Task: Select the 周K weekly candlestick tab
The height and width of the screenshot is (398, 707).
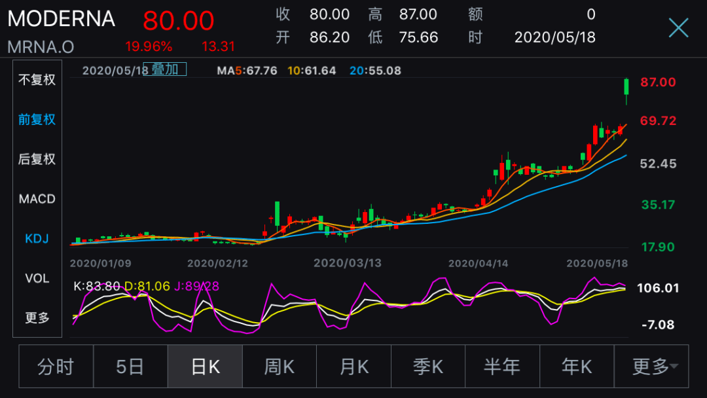Action: point(280,367)
